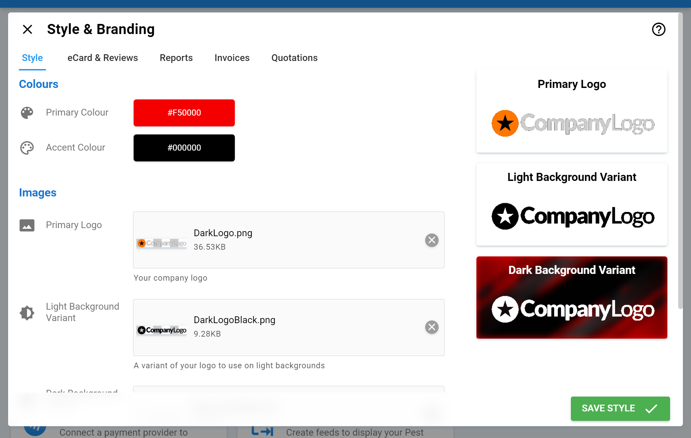Click the filled palette icon for Primary Colour
This screenshot has width=691, height=438.
coord(27,113)
